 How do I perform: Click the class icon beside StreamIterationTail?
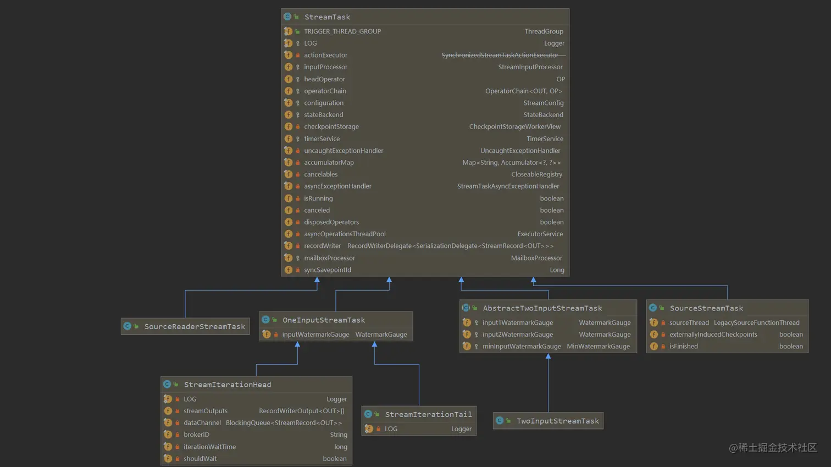tap(368, 414)
